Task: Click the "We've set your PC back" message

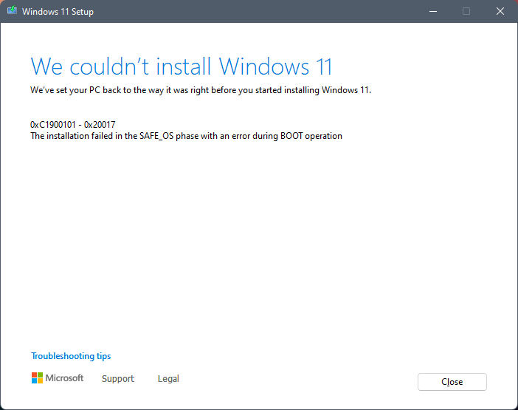Action: click(201, 90)
